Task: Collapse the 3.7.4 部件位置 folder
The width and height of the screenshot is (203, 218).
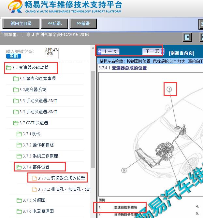Action: pos(36,167)
